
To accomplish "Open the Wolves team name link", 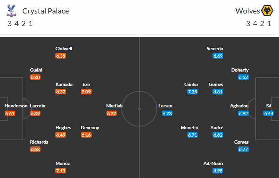I will click(x=247, y=11).
